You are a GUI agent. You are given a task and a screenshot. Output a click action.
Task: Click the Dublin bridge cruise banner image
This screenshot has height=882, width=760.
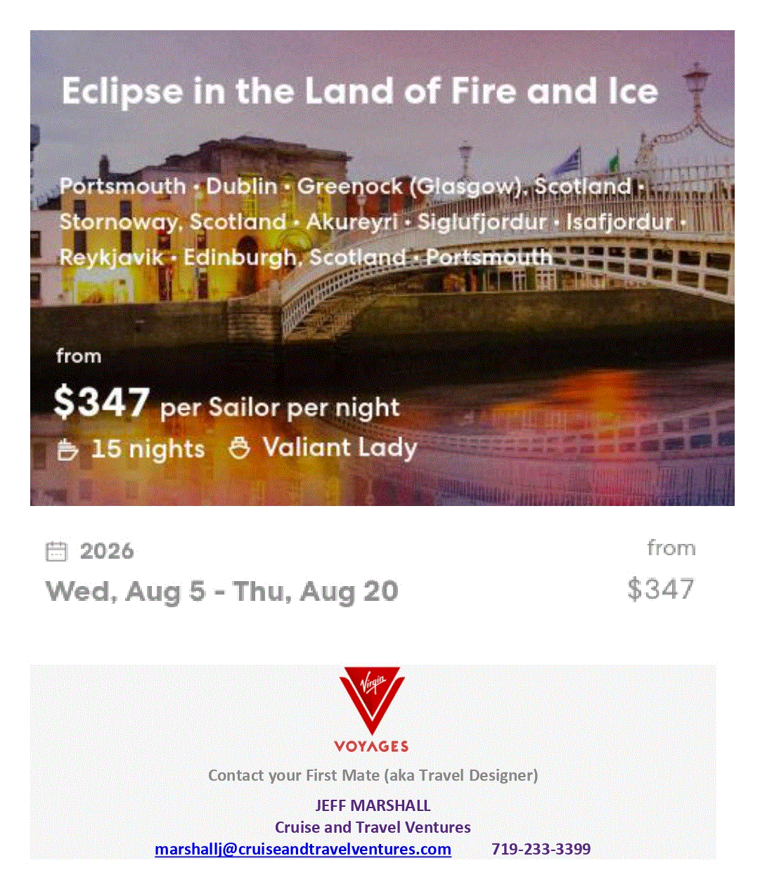tap(382, 268)
